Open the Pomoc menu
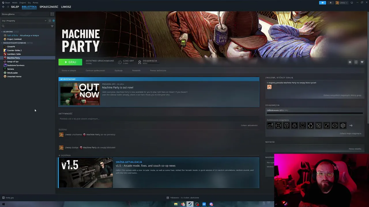The width and height of the screenshot is (369, 207). point(35,3)
